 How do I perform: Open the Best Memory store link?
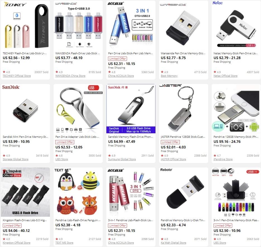coord(169,76)
